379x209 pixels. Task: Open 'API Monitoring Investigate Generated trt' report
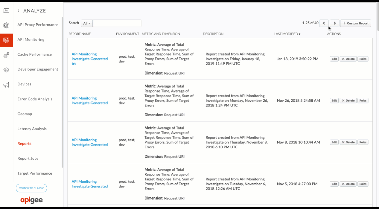click(x=90, y=59)
